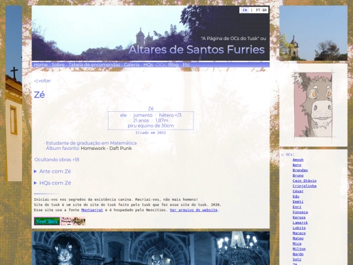Click the NeoCities badge icon

[47, 221]
